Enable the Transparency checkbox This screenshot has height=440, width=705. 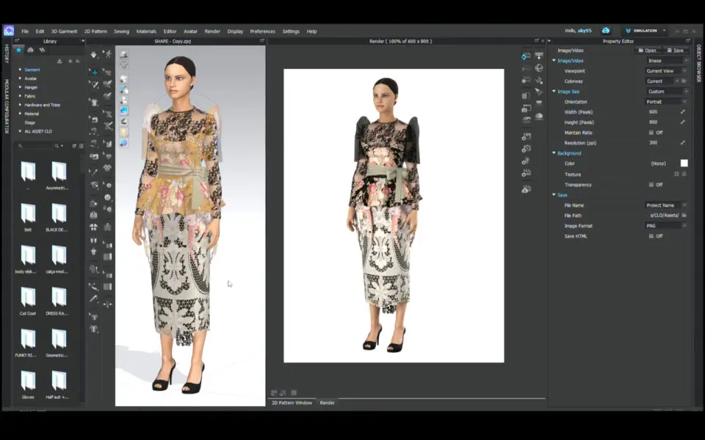pos(651,185)
